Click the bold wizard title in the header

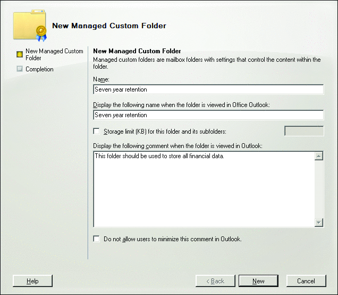[109, 26]
